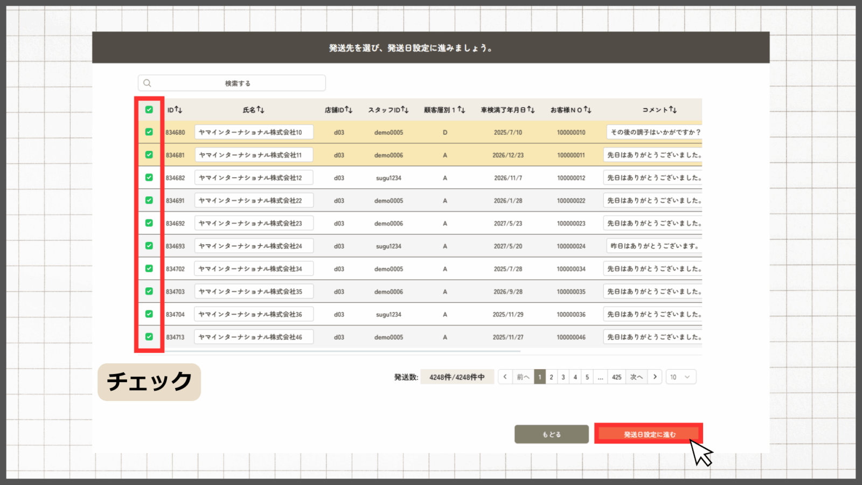The image size is (862, 485).
Task: Sort by お客様NO column arrows
Action: (x=587, y=109)
